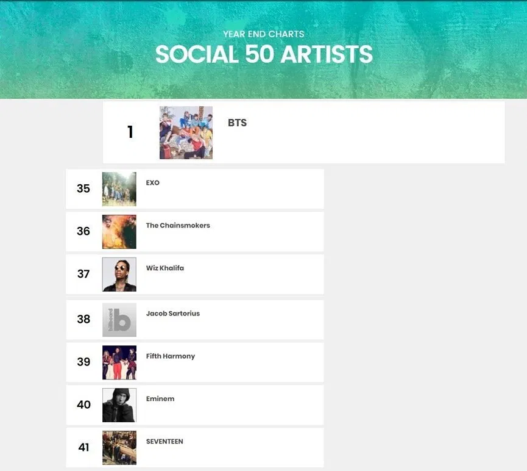Open the Eminem artist name link
Screen dimensions: 527x471
pyautogui.click(x=160, y=398)
